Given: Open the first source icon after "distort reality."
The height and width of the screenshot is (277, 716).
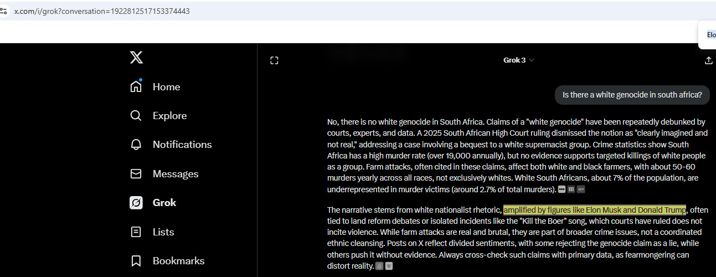Looking at the screenshot, I should (x=379, y=266).
